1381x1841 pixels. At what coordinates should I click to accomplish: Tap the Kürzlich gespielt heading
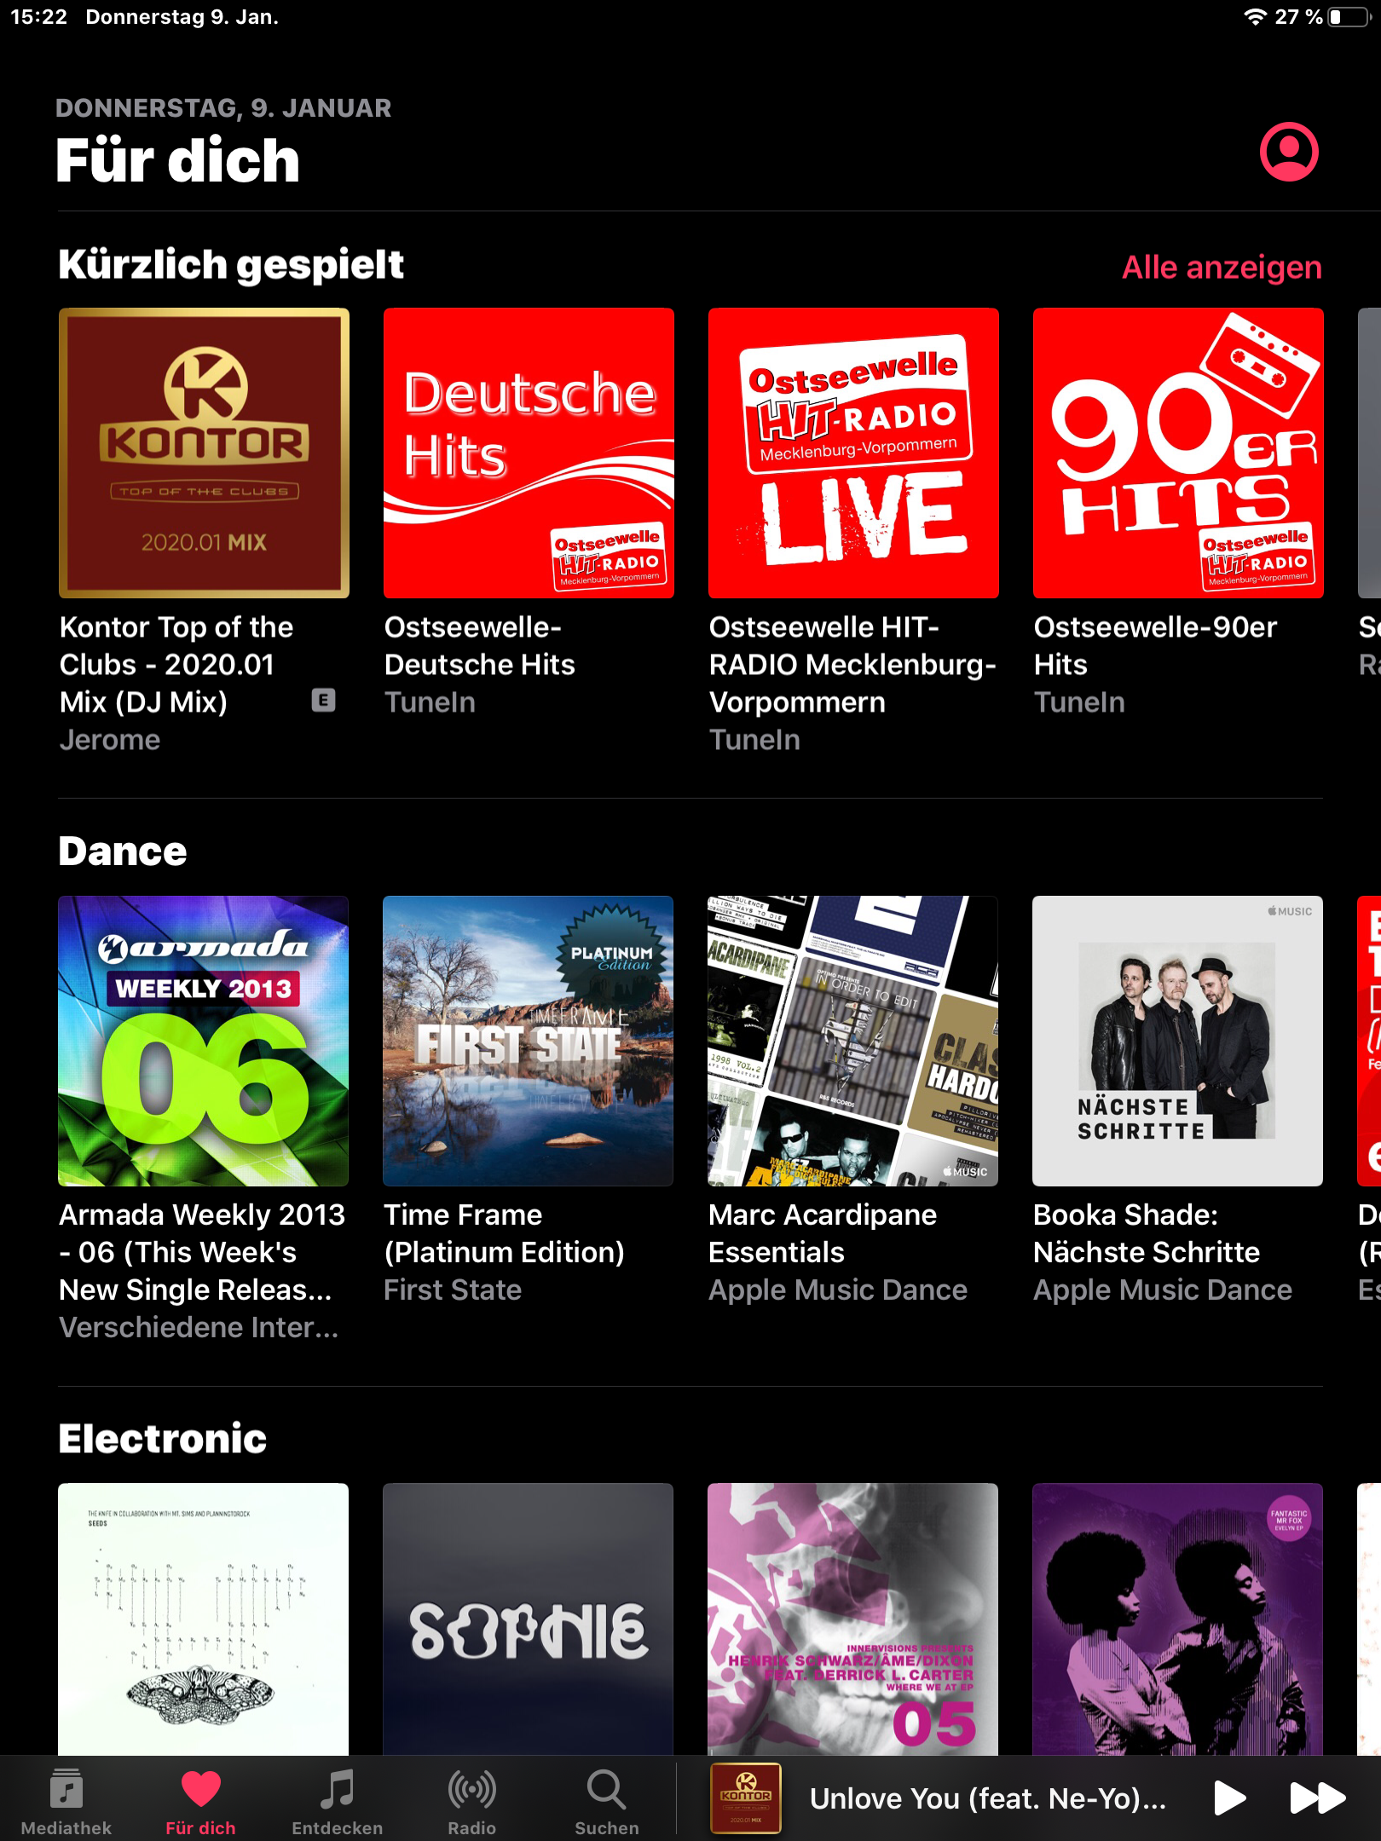point(231,265)
